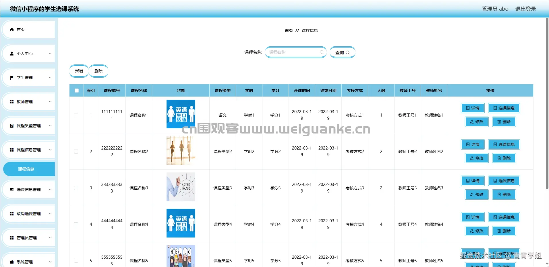This screenshot has width=549, height=267.
Task: Open the 首页 sidebar menu item
Action: click(29, 30)
